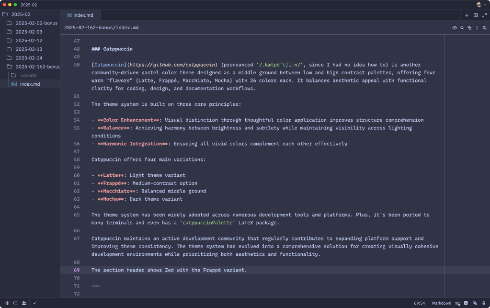Viewport: 490px width, 308px height.
Task: Select the Markdown language selector
Action: coord(441,303)
